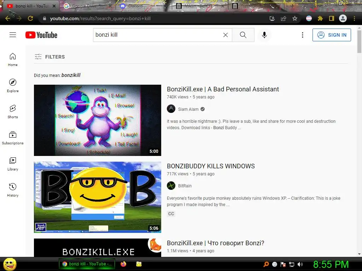Open History in the sidebar
The width and height of the screenshot is (362, 271).
(13, 190)
